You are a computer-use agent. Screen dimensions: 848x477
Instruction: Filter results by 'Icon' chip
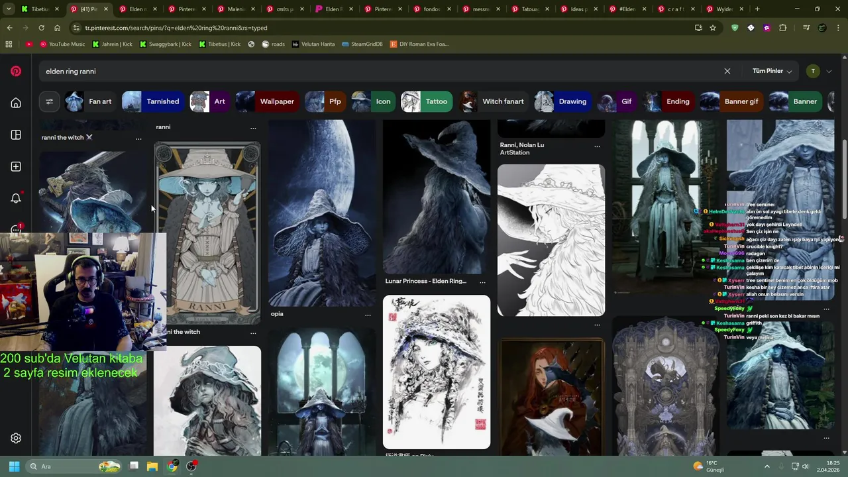[x=374, y=101]
